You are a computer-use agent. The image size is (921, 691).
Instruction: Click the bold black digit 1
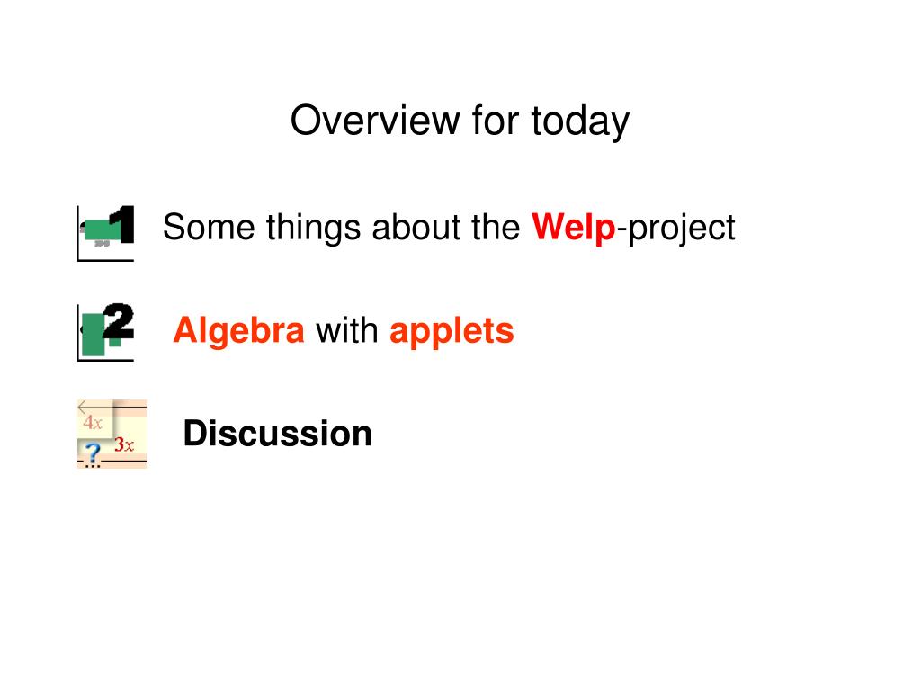point(123,224)
